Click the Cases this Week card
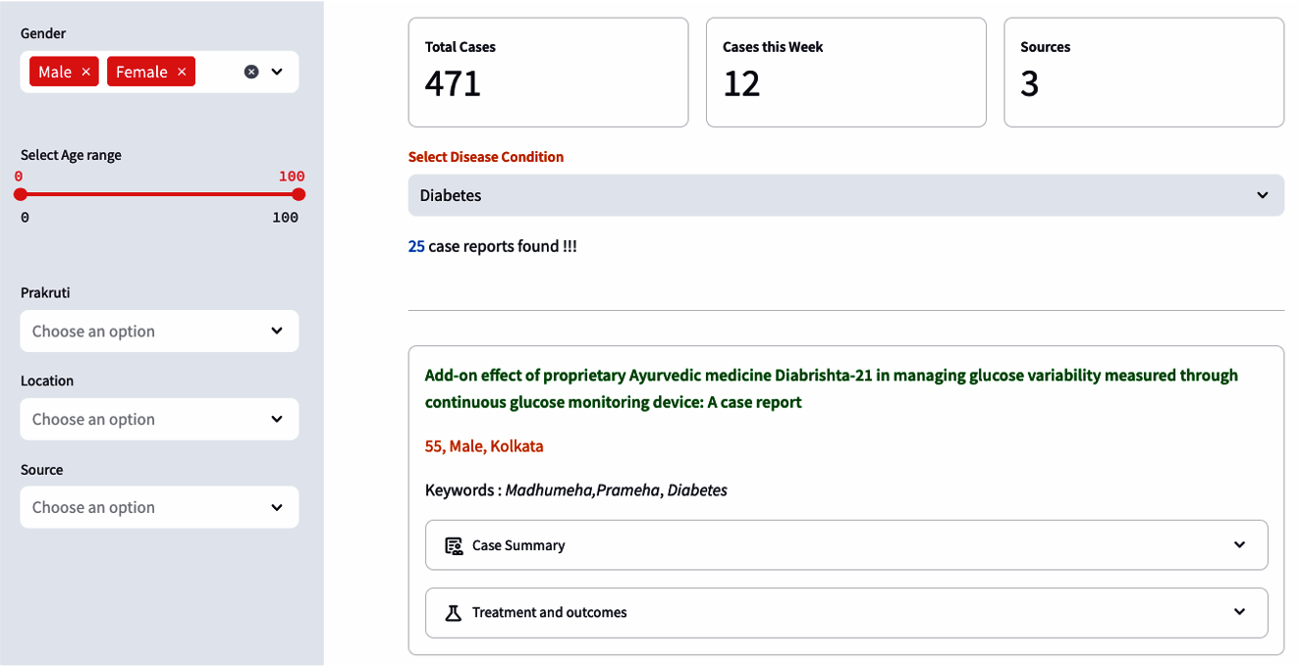This screenshot has width=1301, height=666. (x=845, y=72)
